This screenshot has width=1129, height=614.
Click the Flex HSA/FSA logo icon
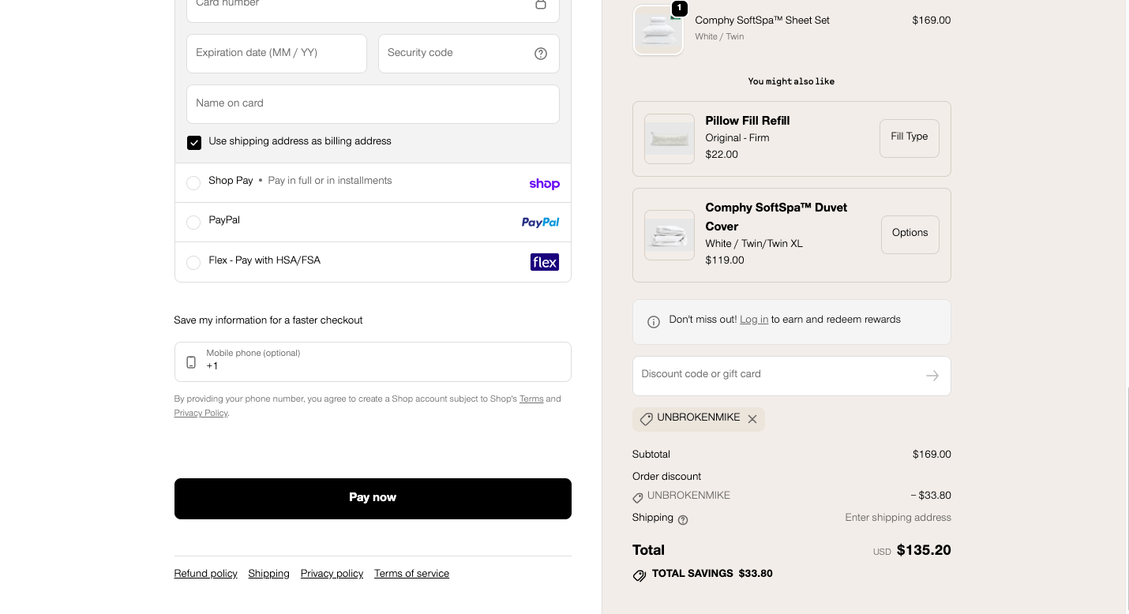tap(544, 262)
